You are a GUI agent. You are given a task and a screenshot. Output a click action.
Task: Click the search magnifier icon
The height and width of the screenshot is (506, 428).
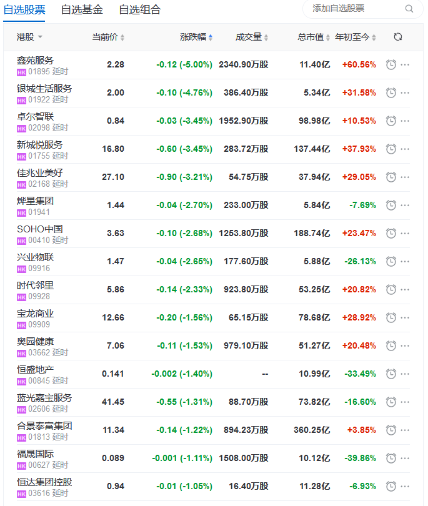[x=409, y=9]
